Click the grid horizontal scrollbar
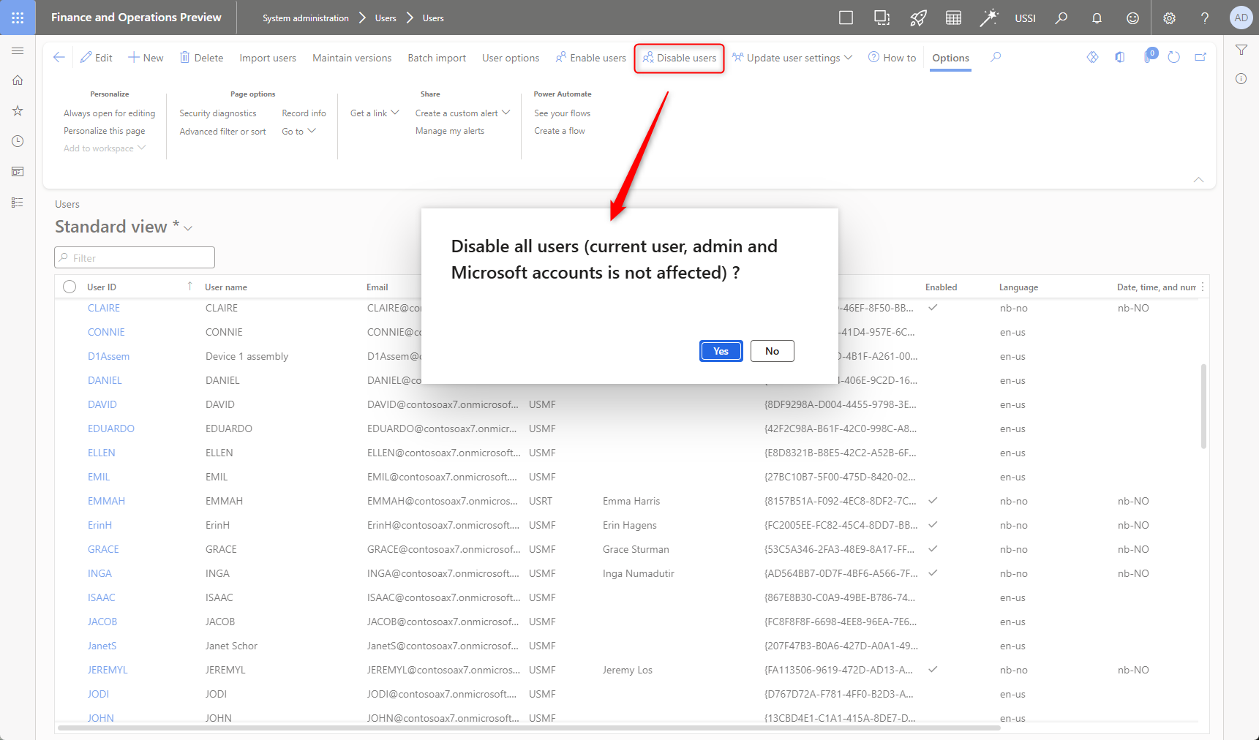 pyautogui.click(x=529, y=728)
